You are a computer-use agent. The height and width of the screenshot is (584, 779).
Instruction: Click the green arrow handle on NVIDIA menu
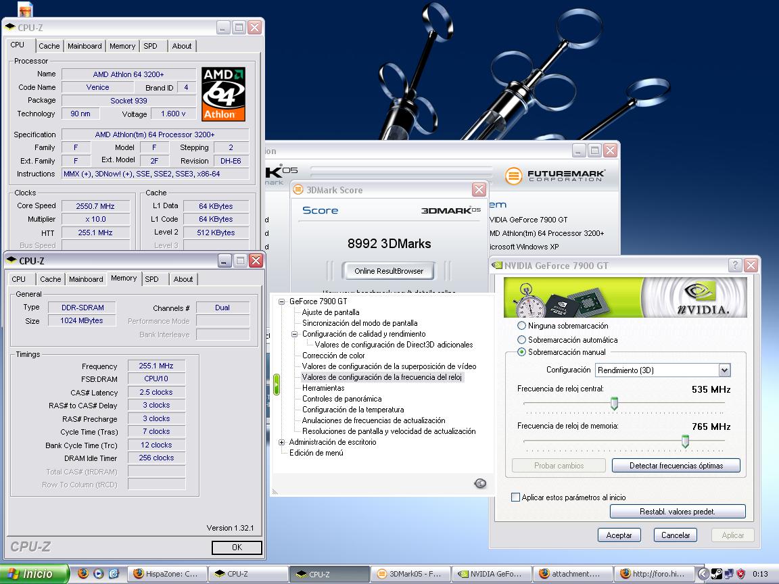tap(276, 384)
